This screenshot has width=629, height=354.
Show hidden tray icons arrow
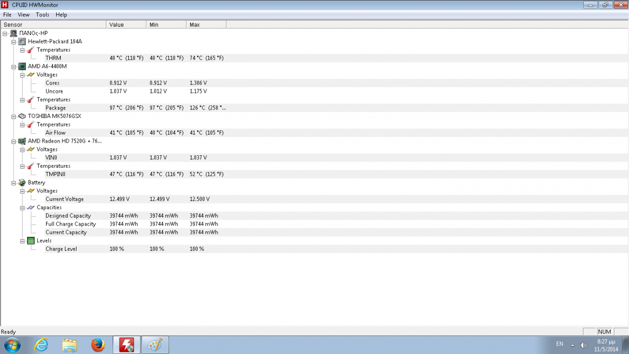pyautogui.click(x=572, y=345)
